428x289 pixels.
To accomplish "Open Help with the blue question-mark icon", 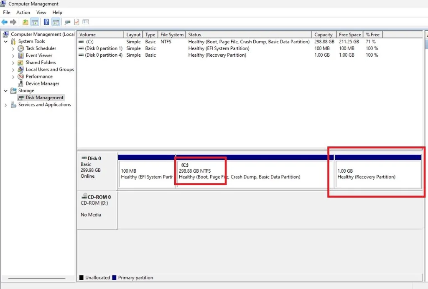I will point(46,22).
